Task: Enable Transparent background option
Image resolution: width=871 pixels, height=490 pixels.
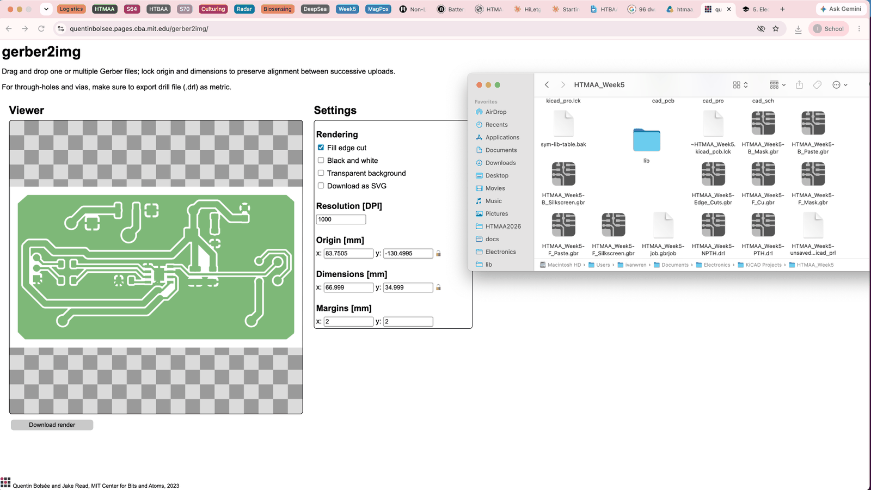Action: pyautogui.click(x=321, y=173)
